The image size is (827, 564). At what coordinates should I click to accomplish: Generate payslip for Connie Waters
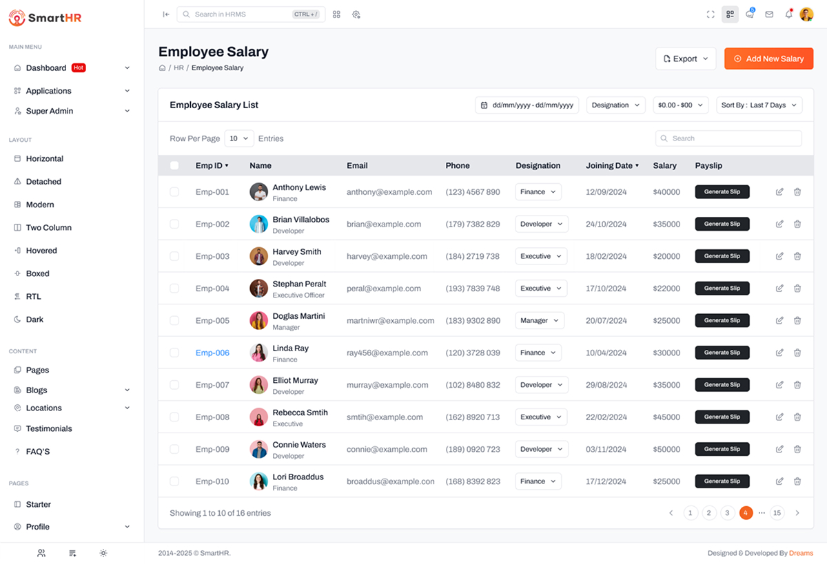(722, 448)
